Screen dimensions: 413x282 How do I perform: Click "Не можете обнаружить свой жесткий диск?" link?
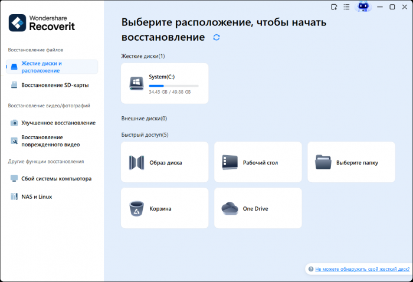click(x=362, y=269)
